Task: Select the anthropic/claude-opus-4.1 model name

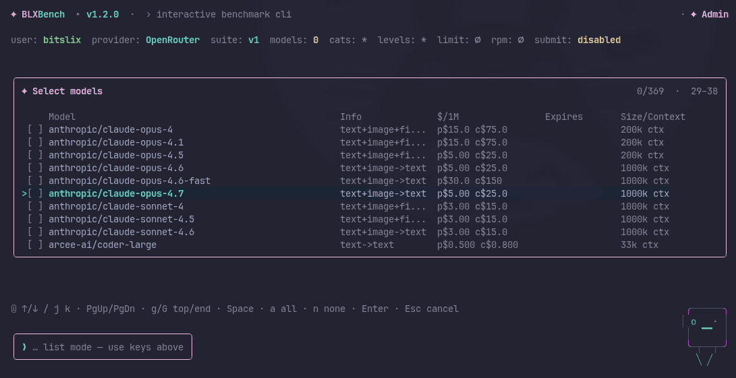Action: click(116, 143)
